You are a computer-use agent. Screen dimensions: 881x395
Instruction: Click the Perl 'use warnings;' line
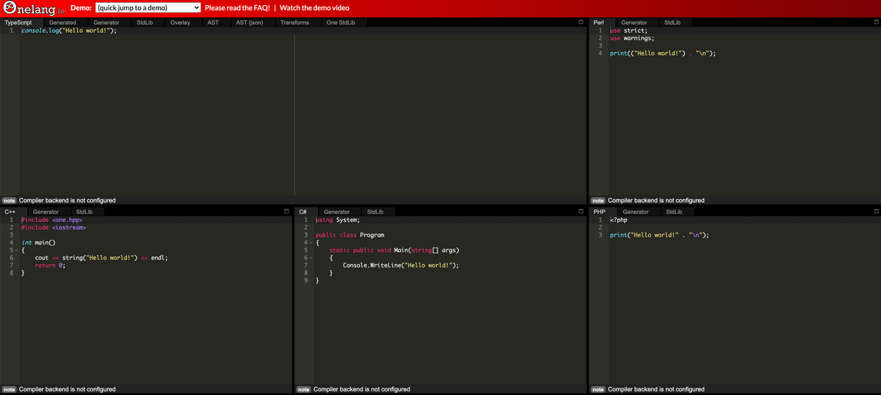click(632, 38)
